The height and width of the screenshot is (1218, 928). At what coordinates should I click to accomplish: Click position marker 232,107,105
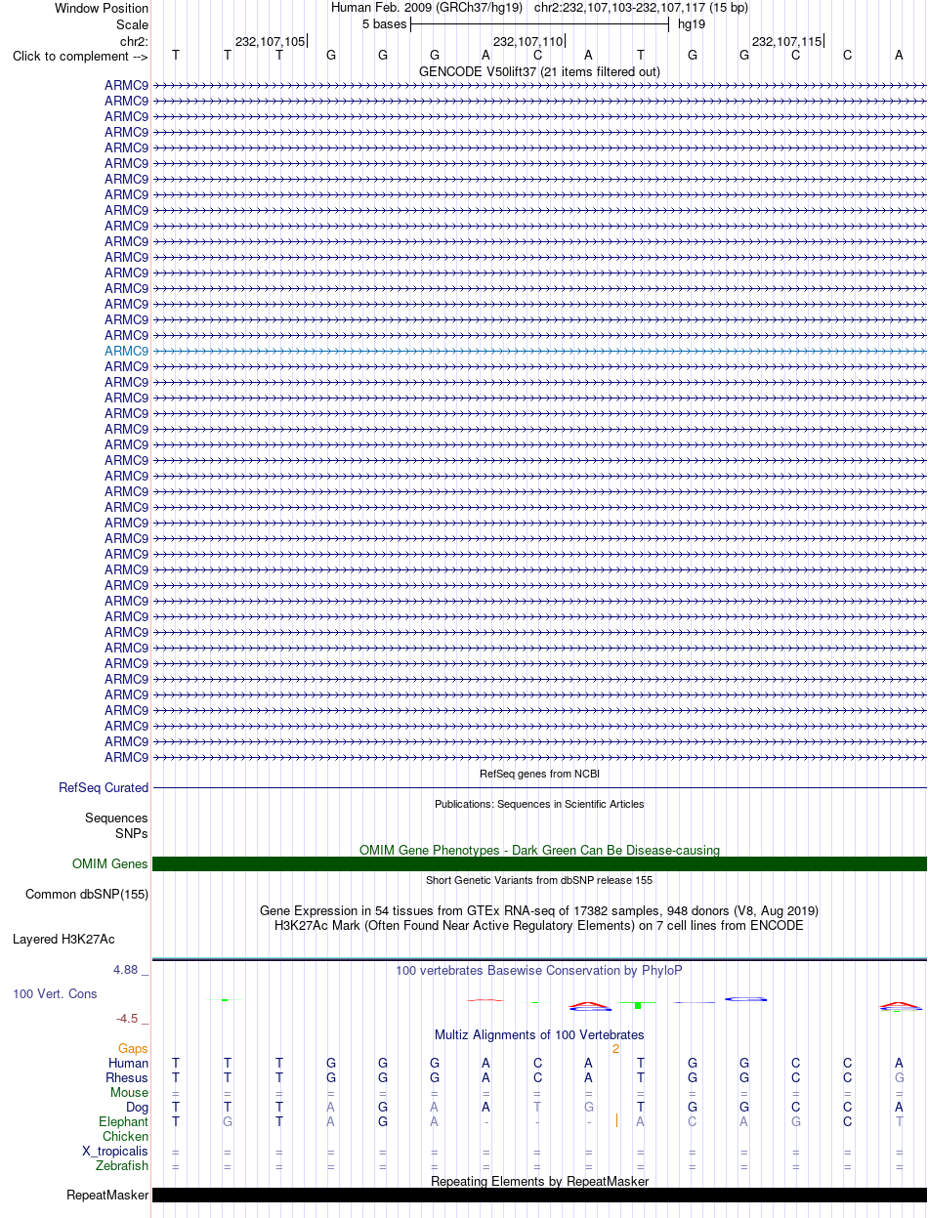point(271,41)
